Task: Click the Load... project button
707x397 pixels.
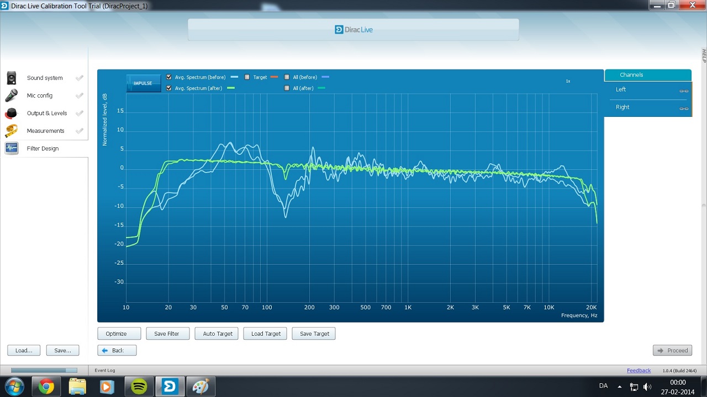Action: 24,350
